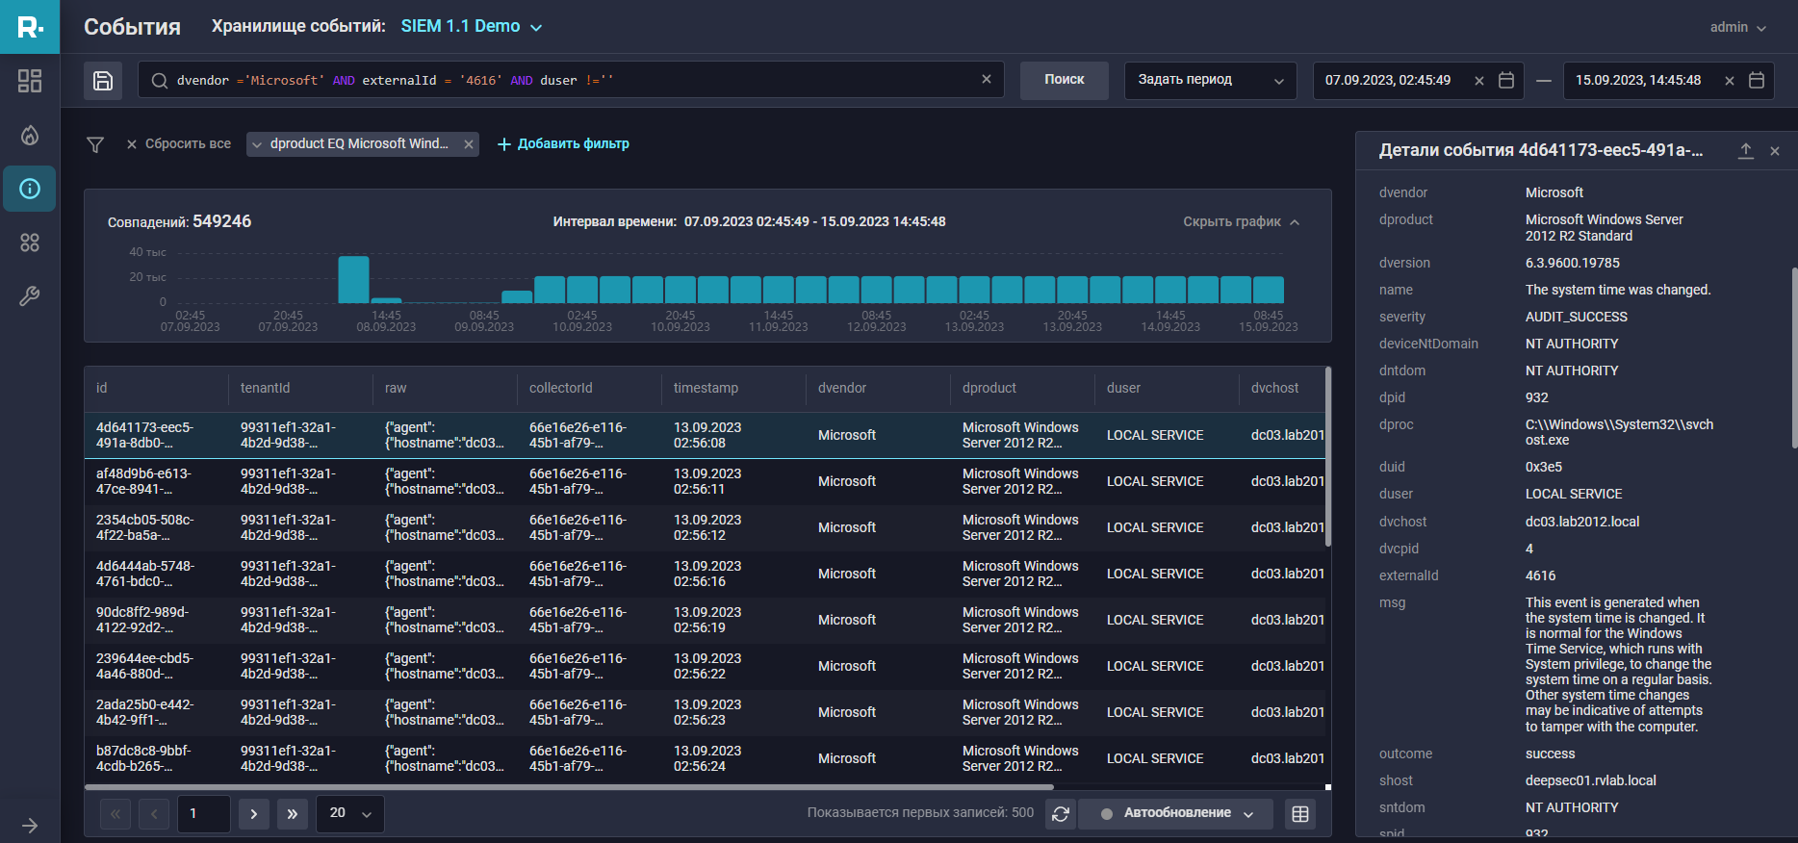Open the admin user menu

1737,27
